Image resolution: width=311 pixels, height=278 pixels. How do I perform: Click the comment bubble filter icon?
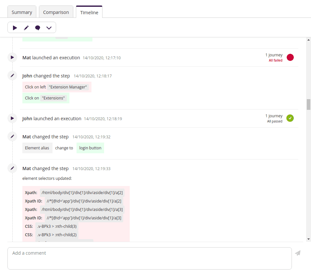(38, 28)
